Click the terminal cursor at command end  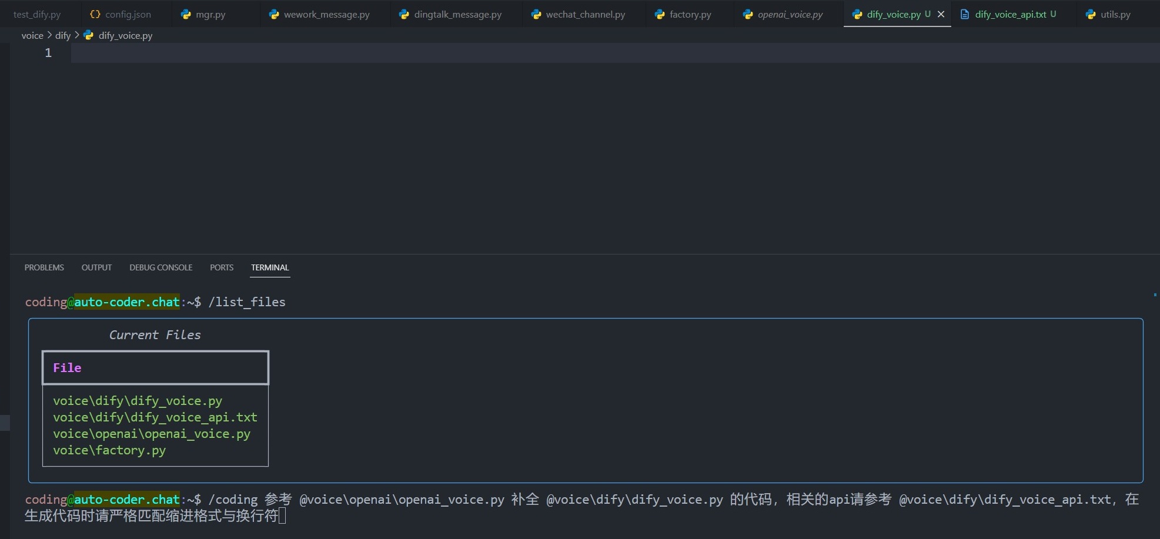tap(282, 516)
